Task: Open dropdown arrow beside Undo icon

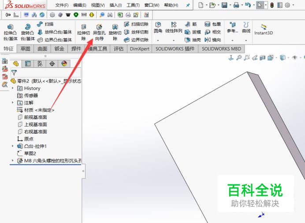Action: 253,5
